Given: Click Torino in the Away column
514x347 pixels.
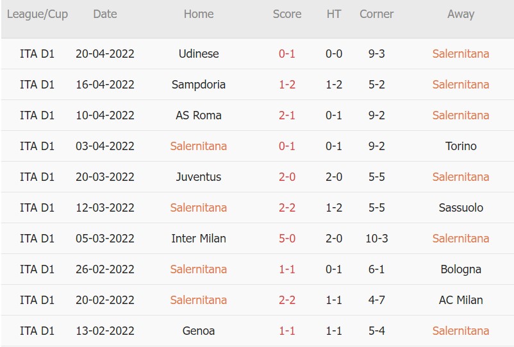Looking at the screenshot, I should [x=461, y=146].
